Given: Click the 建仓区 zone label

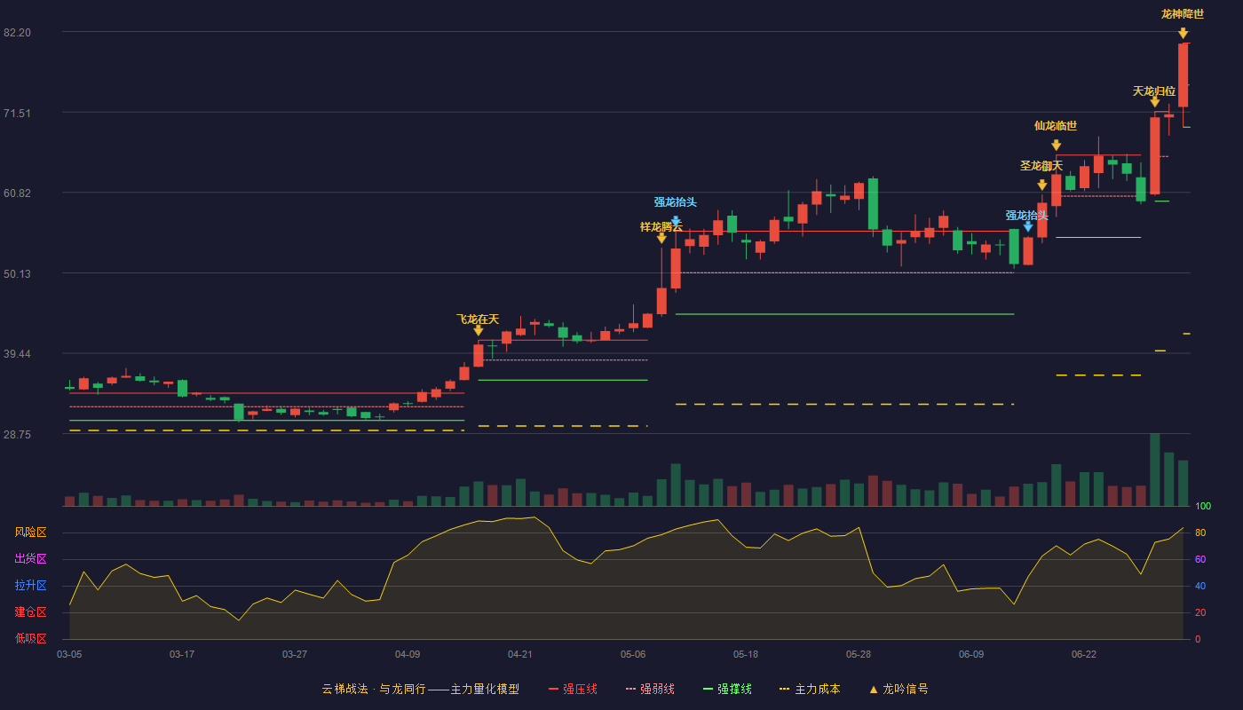Looking at the screenshot, I should tap(30, 612).
